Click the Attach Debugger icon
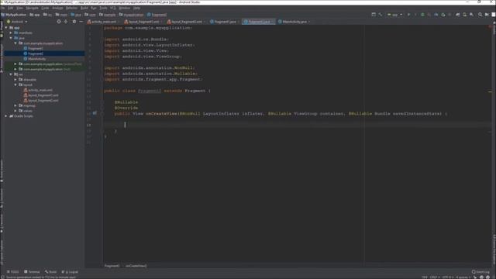 click(x=443, y=15)
